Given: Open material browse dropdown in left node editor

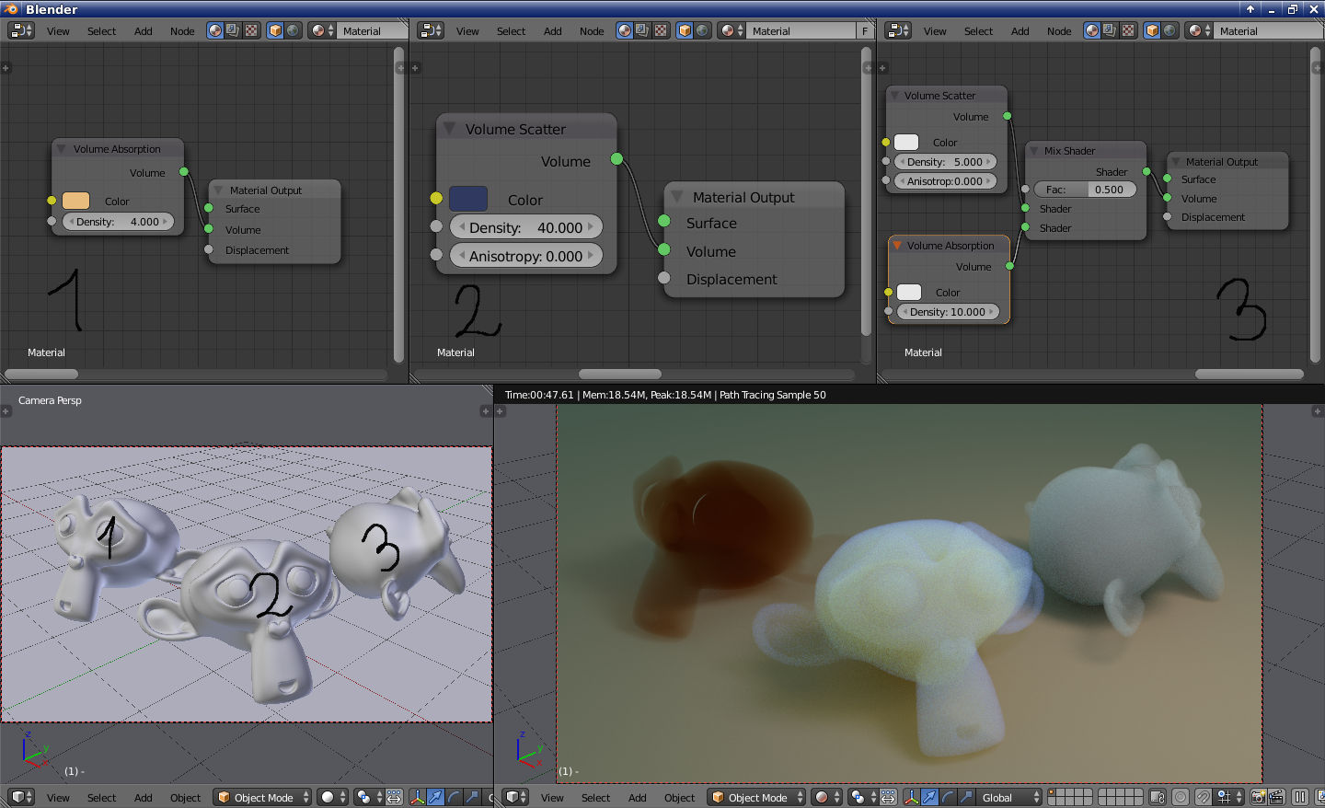Looking at the screenshot, I should tap(322, 30).
